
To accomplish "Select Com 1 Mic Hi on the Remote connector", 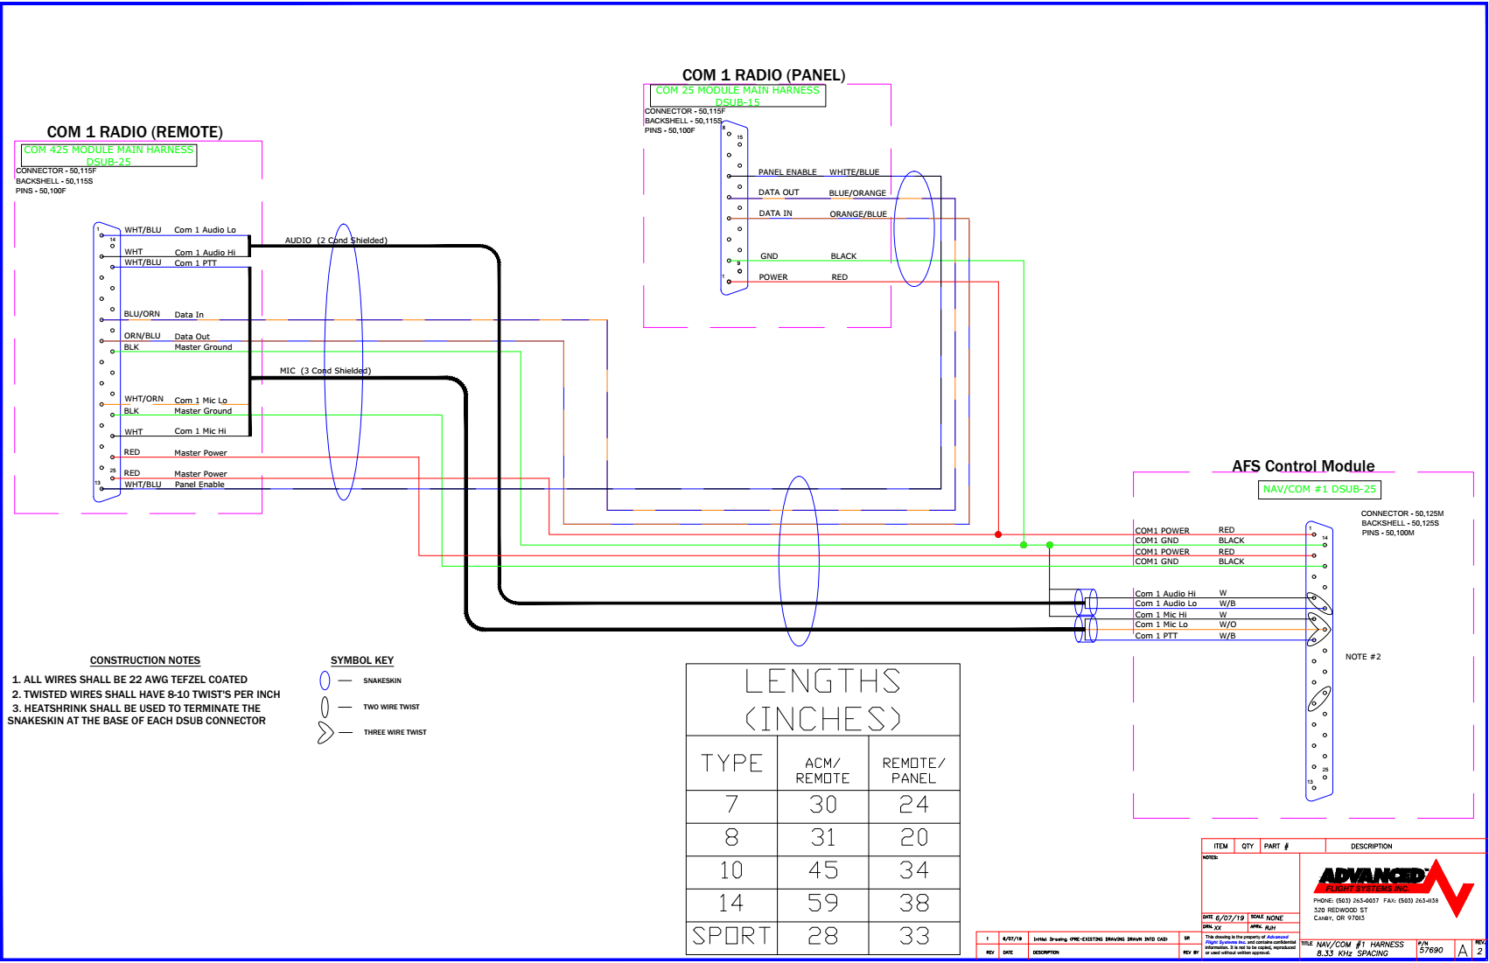I will [200, 431].
